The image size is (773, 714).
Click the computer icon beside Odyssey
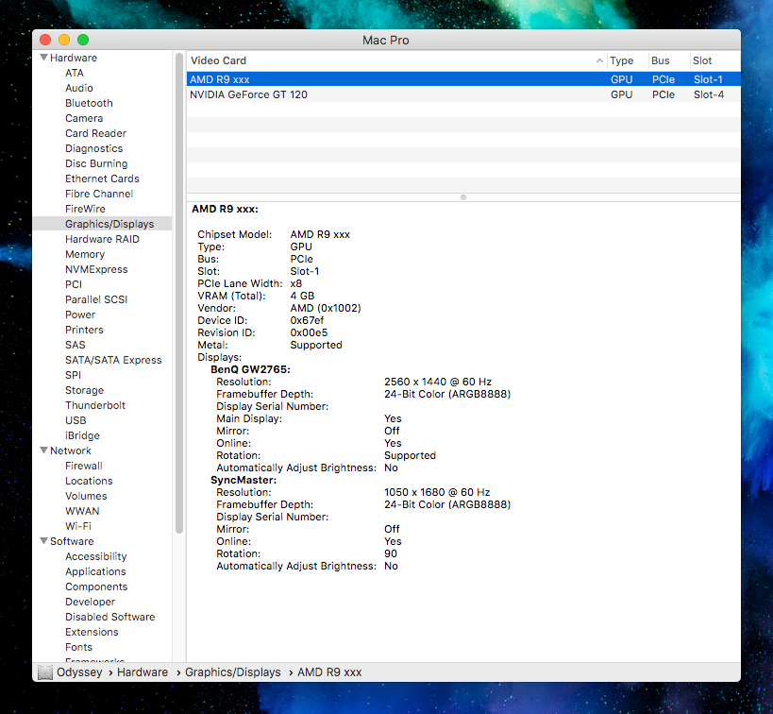[45, 672]
